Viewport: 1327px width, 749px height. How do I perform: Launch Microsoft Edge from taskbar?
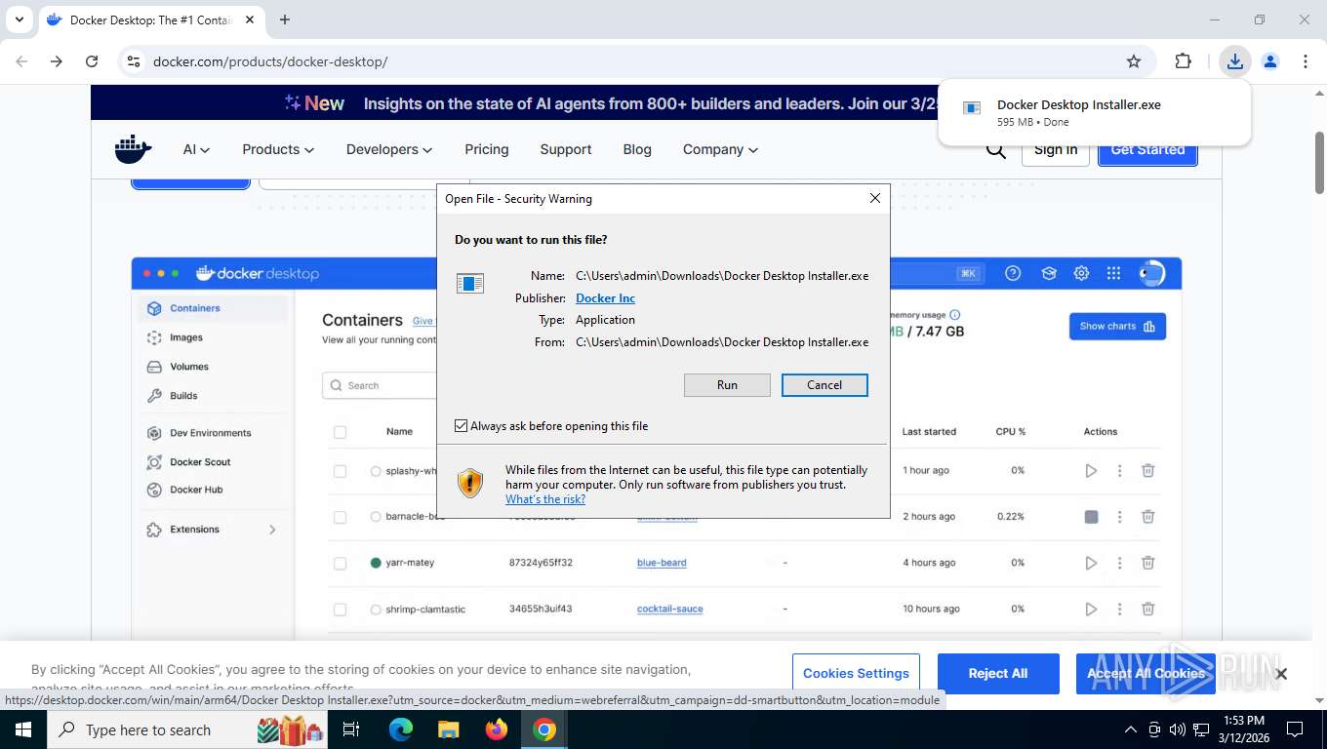click(400, 729)
